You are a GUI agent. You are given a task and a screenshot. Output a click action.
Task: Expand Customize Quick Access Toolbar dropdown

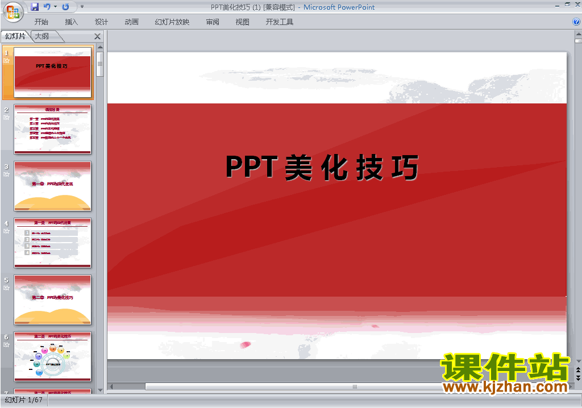click(x=82, y=7)
